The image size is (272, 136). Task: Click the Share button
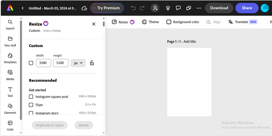(x=247, y=8)
